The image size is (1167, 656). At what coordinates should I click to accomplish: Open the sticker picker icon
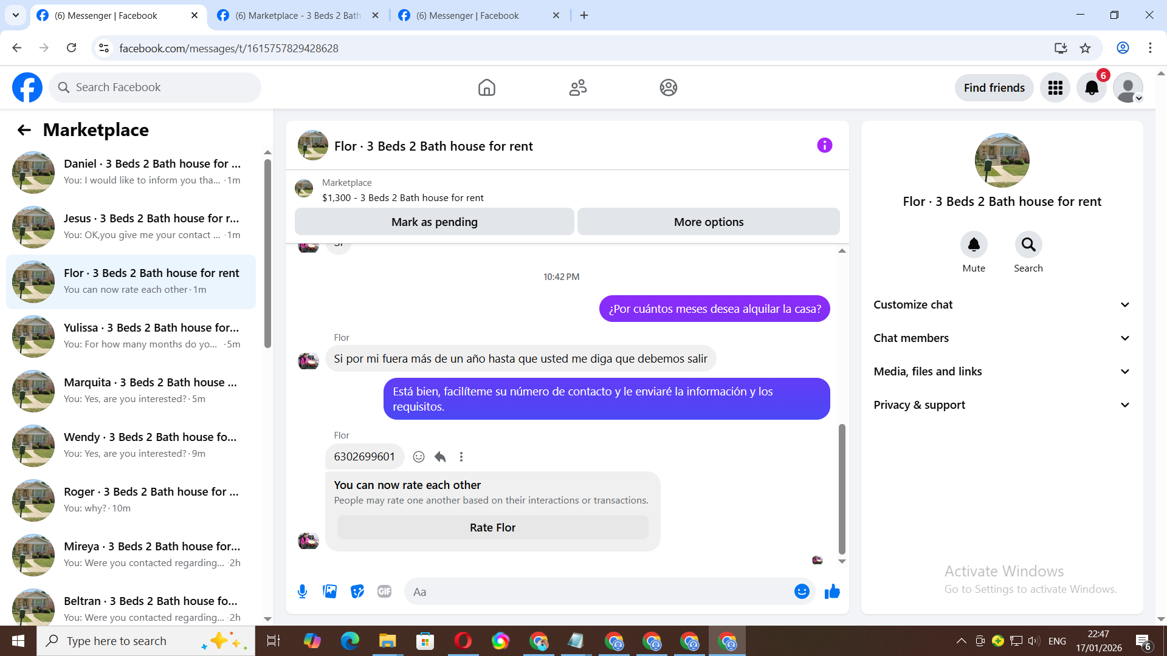[357, 592]
